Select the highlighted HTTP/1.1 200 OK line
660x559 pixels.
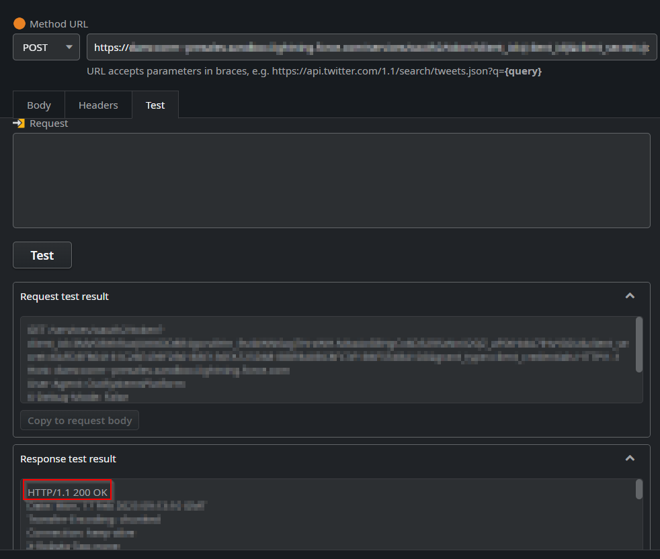pos(67,491)
